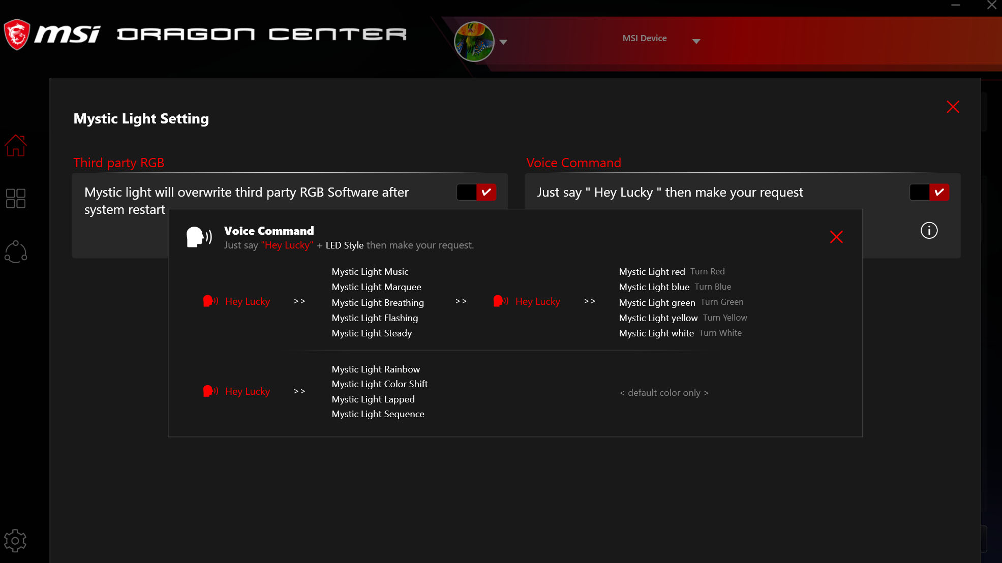
Task: Click the Third party RGB heading
Action: 119,163
